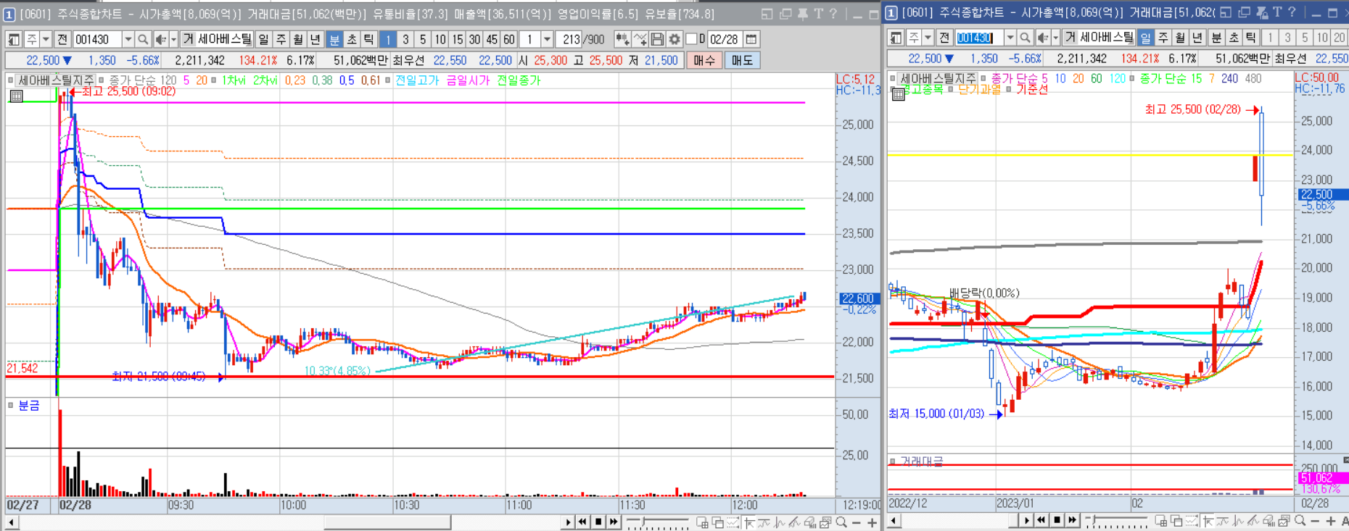Toggle the 기준선 marker in right chart legend
Screen dimensions: 1349x531
(x=1009, y=89)
